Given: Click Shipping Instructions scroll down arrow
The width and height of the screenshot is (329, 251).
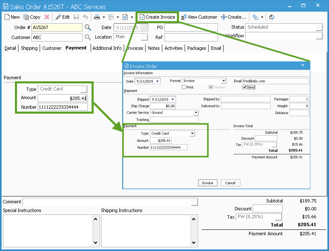Looking at the screenshot, I should (x=194, y=243).
